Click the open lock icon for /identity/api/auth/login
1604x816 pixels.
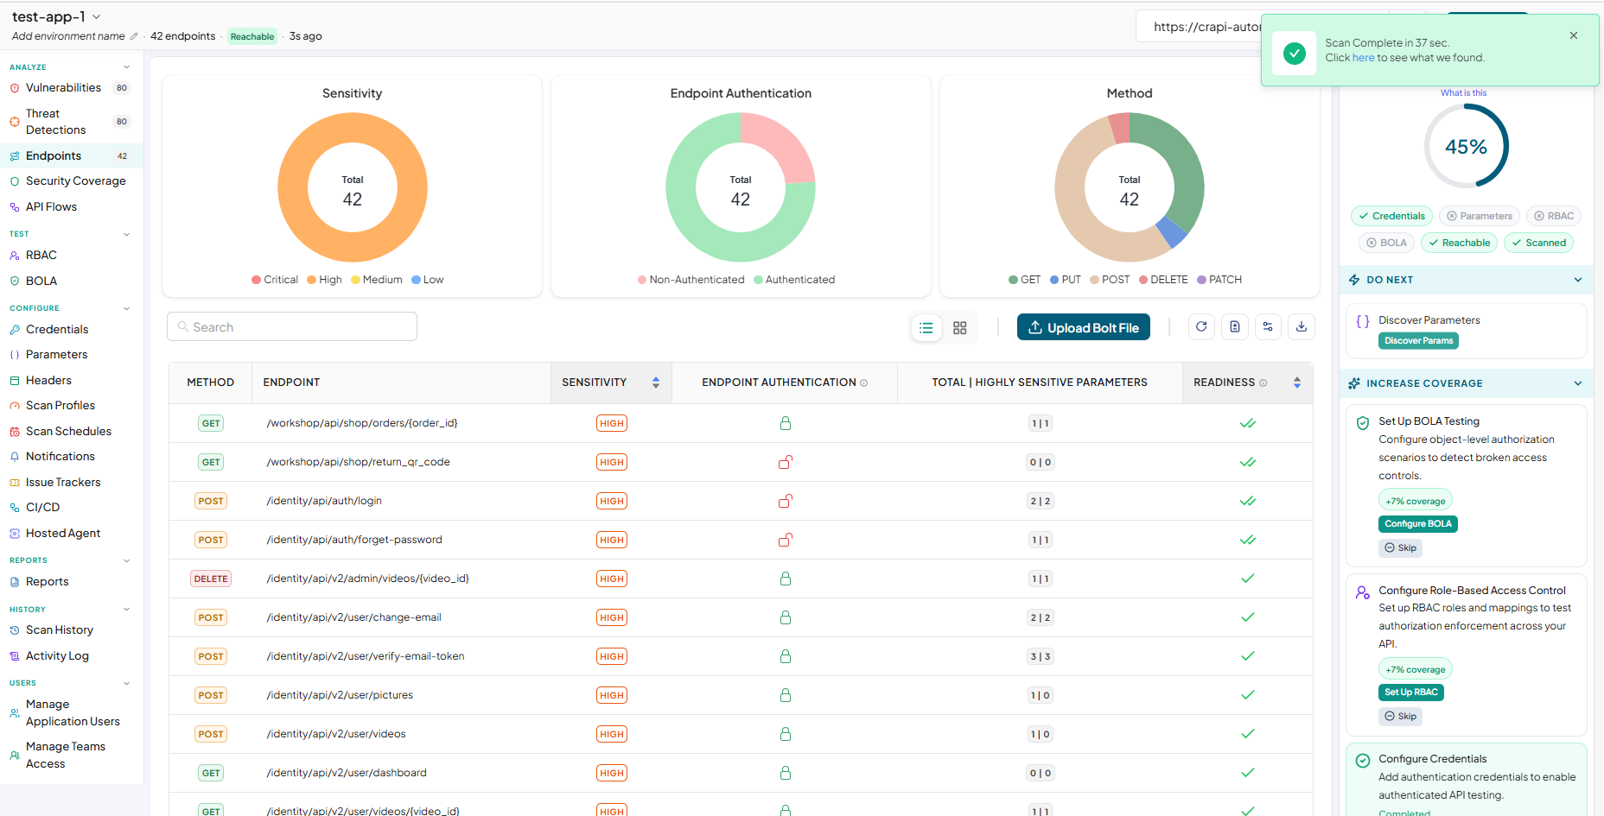(x=786, y=501)
